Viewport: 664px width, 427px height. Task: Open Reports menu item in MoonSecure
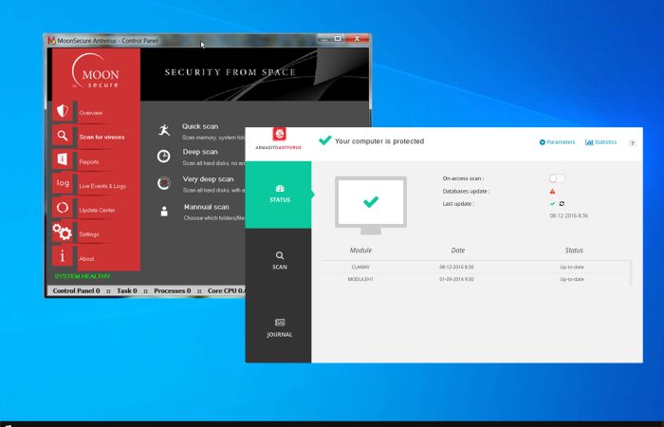click(89, 162)
